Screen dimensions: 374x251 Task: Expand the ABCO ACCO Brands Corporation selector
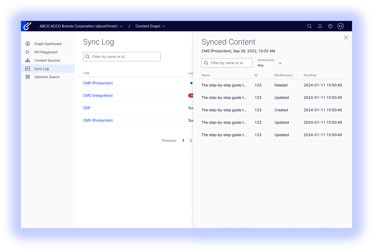pos(121,26)
